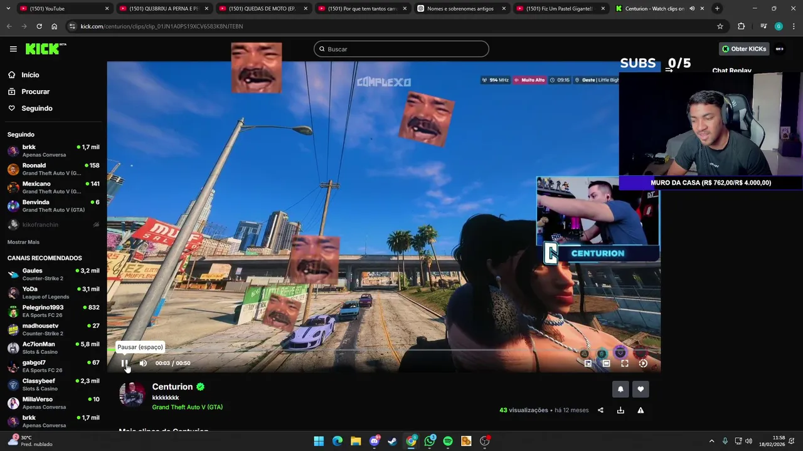Open gabgol7 recommended channel
This screenshot has width=803, height=451.
coord(53,366)
